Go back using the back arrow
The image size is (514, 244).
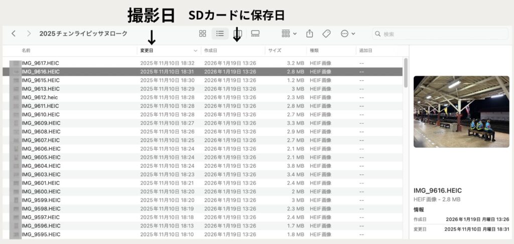[x=14, y=34]
